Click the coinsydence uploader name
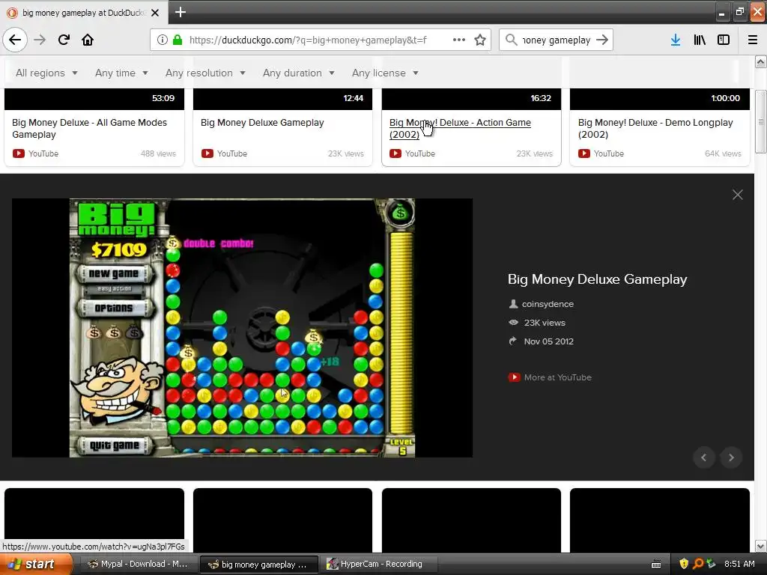The image size is (767, 575). point(548,304)
